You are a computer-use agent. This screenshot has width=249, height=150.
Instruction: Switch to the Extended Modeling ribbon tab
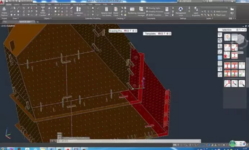pyautogui.click(x=29, y=5)
